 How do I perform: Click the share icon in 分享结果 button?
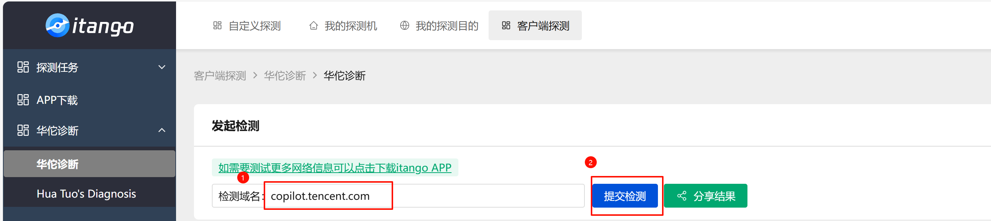681,196
